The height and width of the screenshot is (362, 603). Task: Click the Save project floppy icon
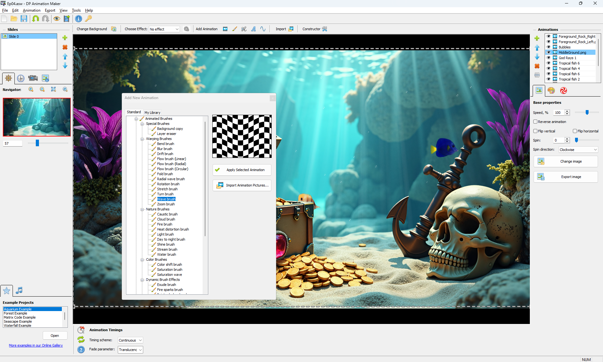pyautogui.click(x=24, y=19)
